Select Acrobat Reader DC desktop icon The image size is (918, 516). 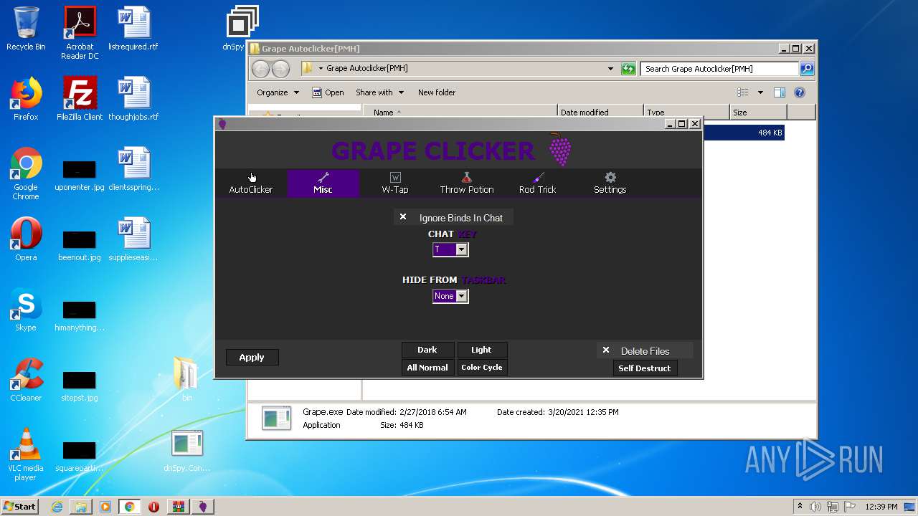pyautogui.click(x=80, y=33)
